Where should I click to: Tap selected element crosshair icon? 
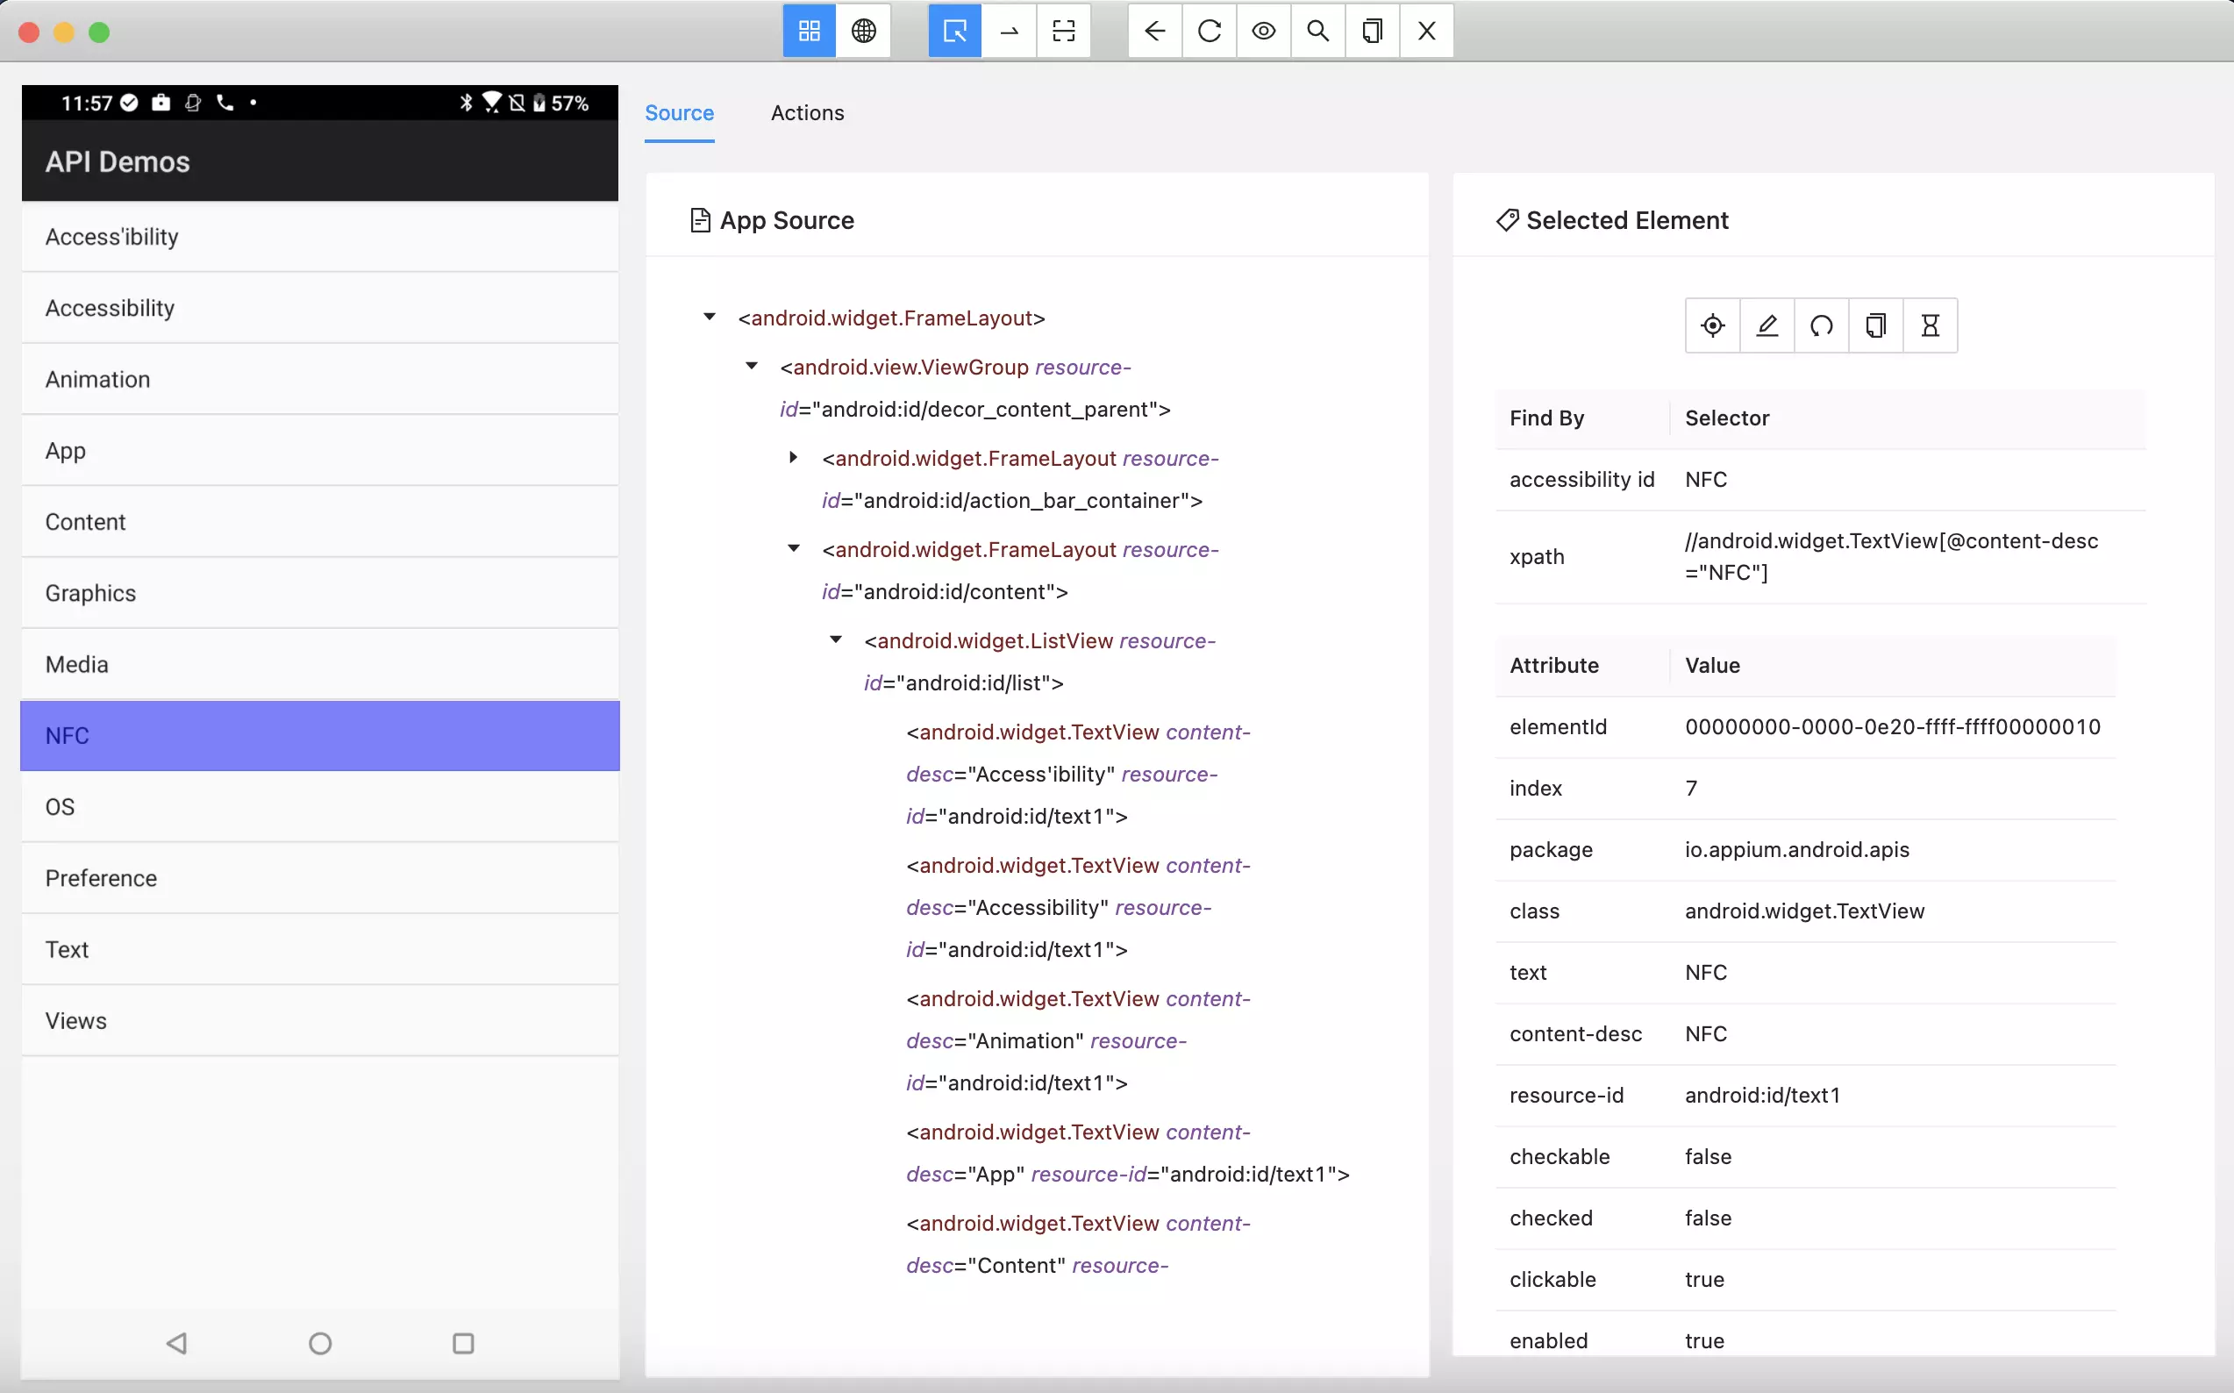pyautogui.click(x=1711, y=325)
